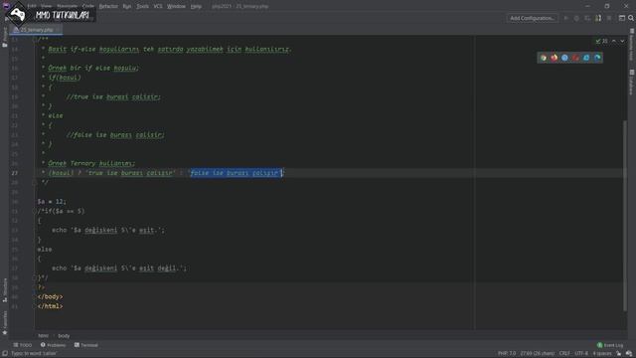The height and width of the screenshot is (358, 636).
Task: Click tool window toggle in bottom-left corner
Action: click(4, 354)
